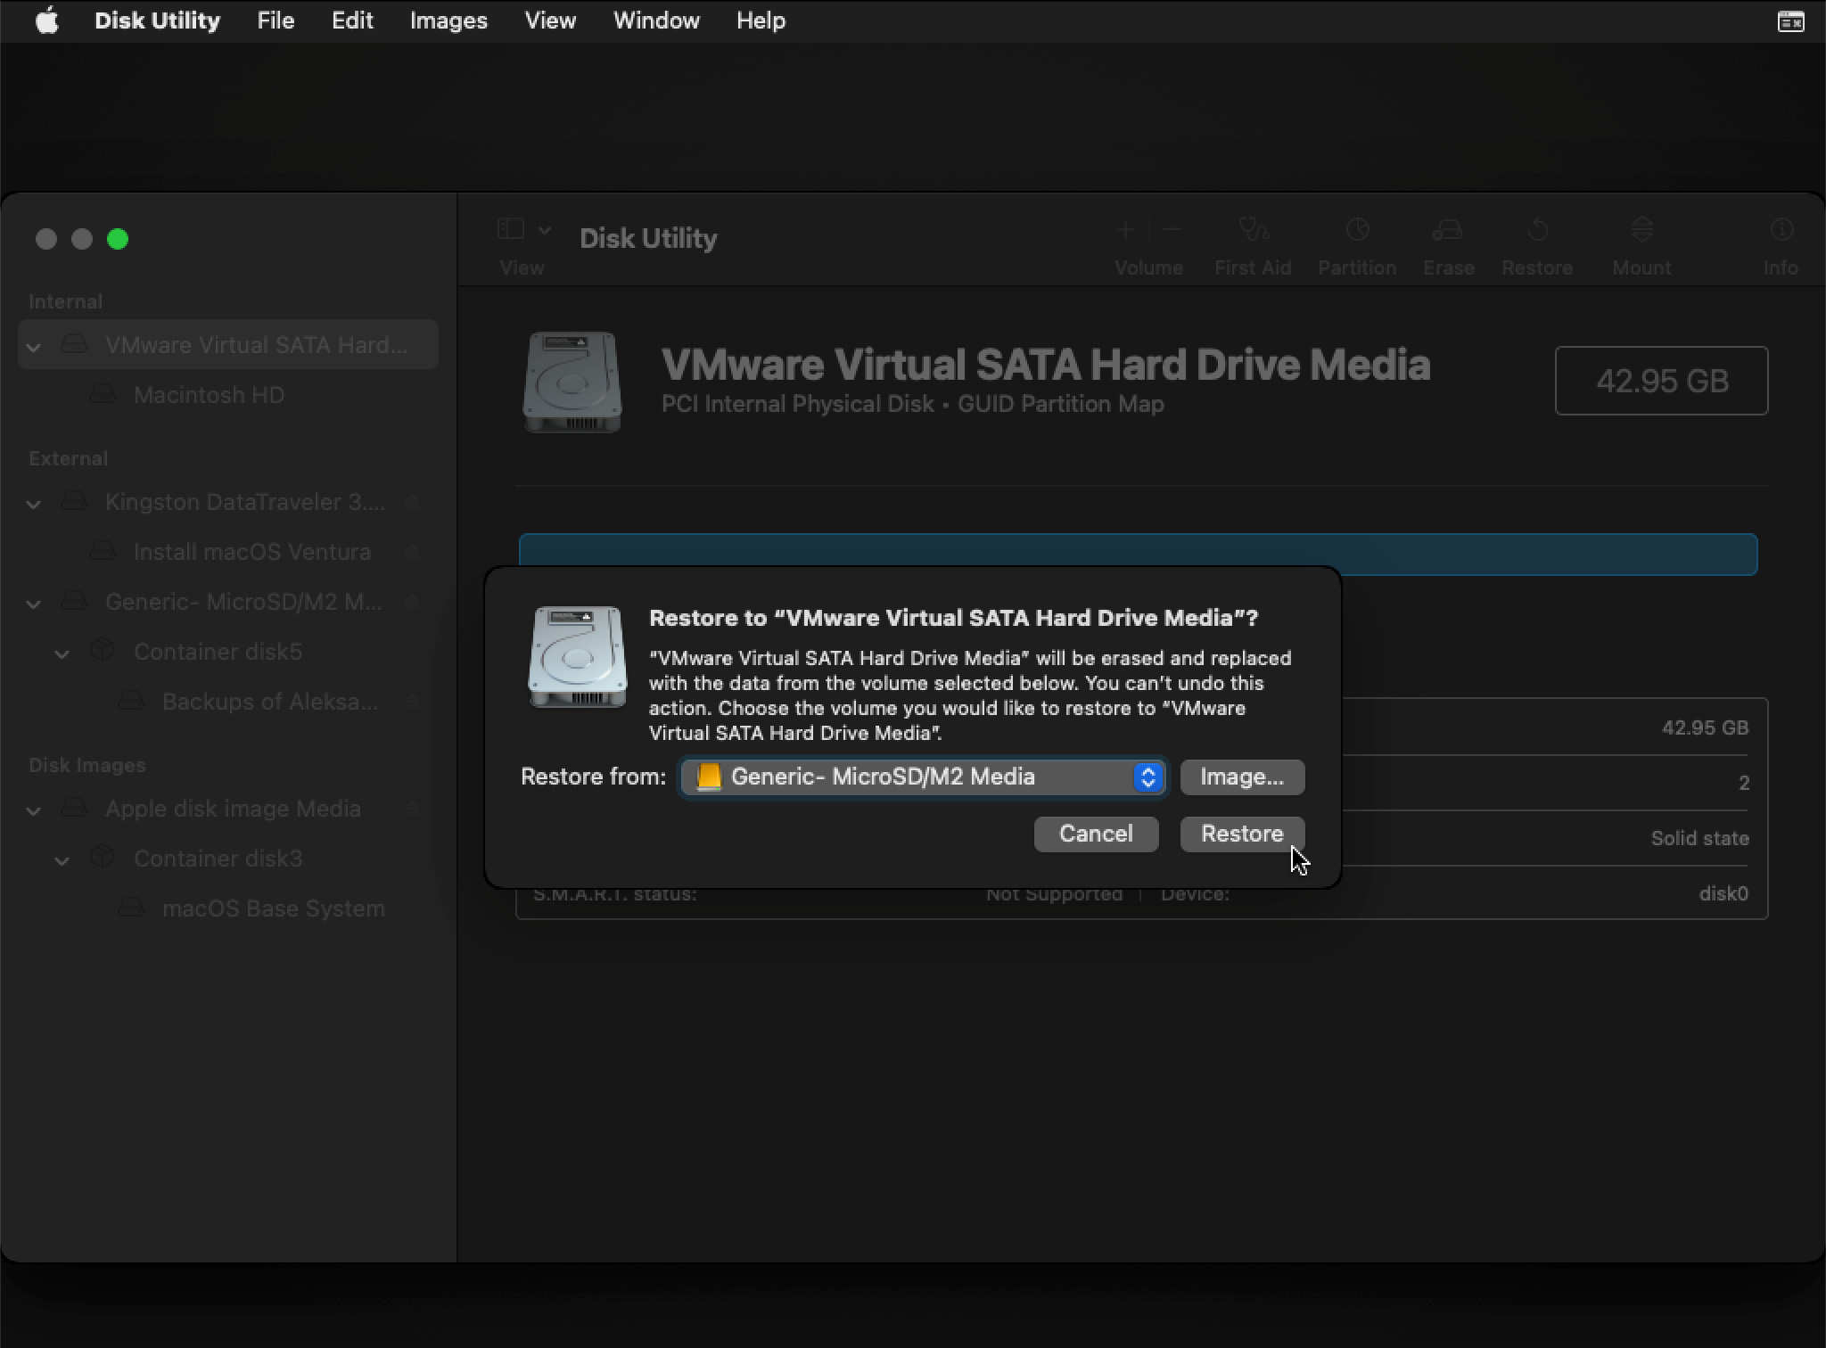The width and height of the screenshot is (1826, 1348).
Task: Eject the Install macOS Ventura volume
Action: [x=412, y=552]
